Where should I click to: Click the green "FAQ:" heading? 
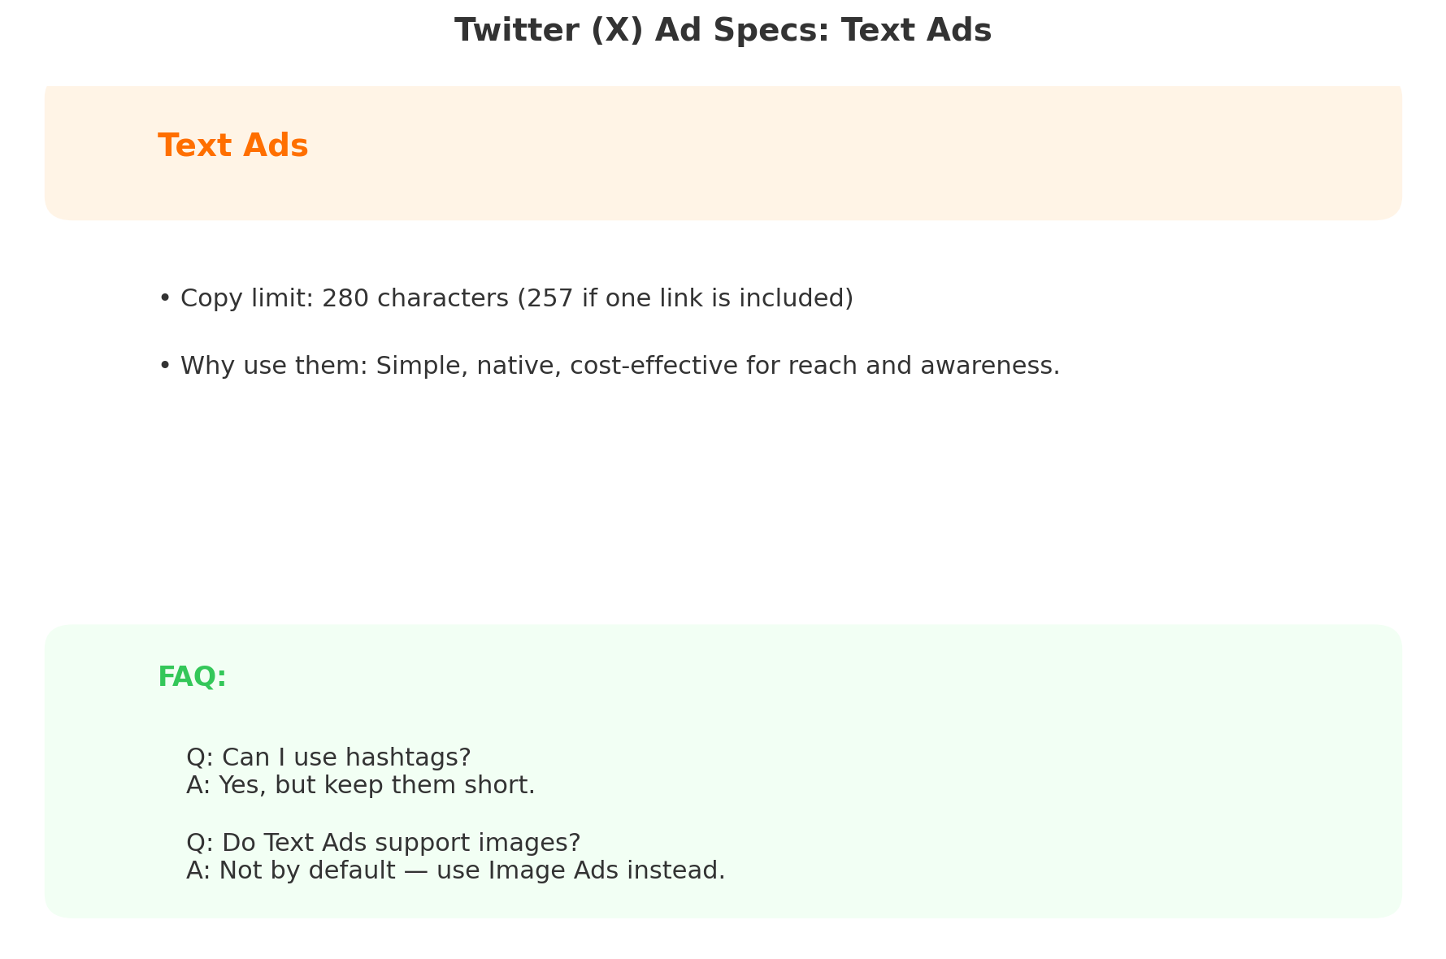coord(192,677)
